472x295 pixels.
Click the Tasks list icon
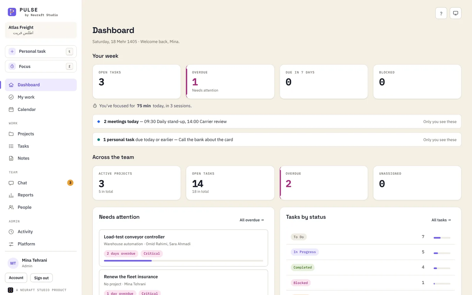pos(11,146)
